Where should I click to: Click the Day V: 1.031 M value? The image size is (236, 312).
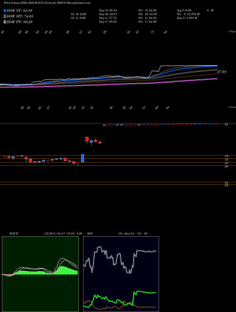(x=187, y=18)
